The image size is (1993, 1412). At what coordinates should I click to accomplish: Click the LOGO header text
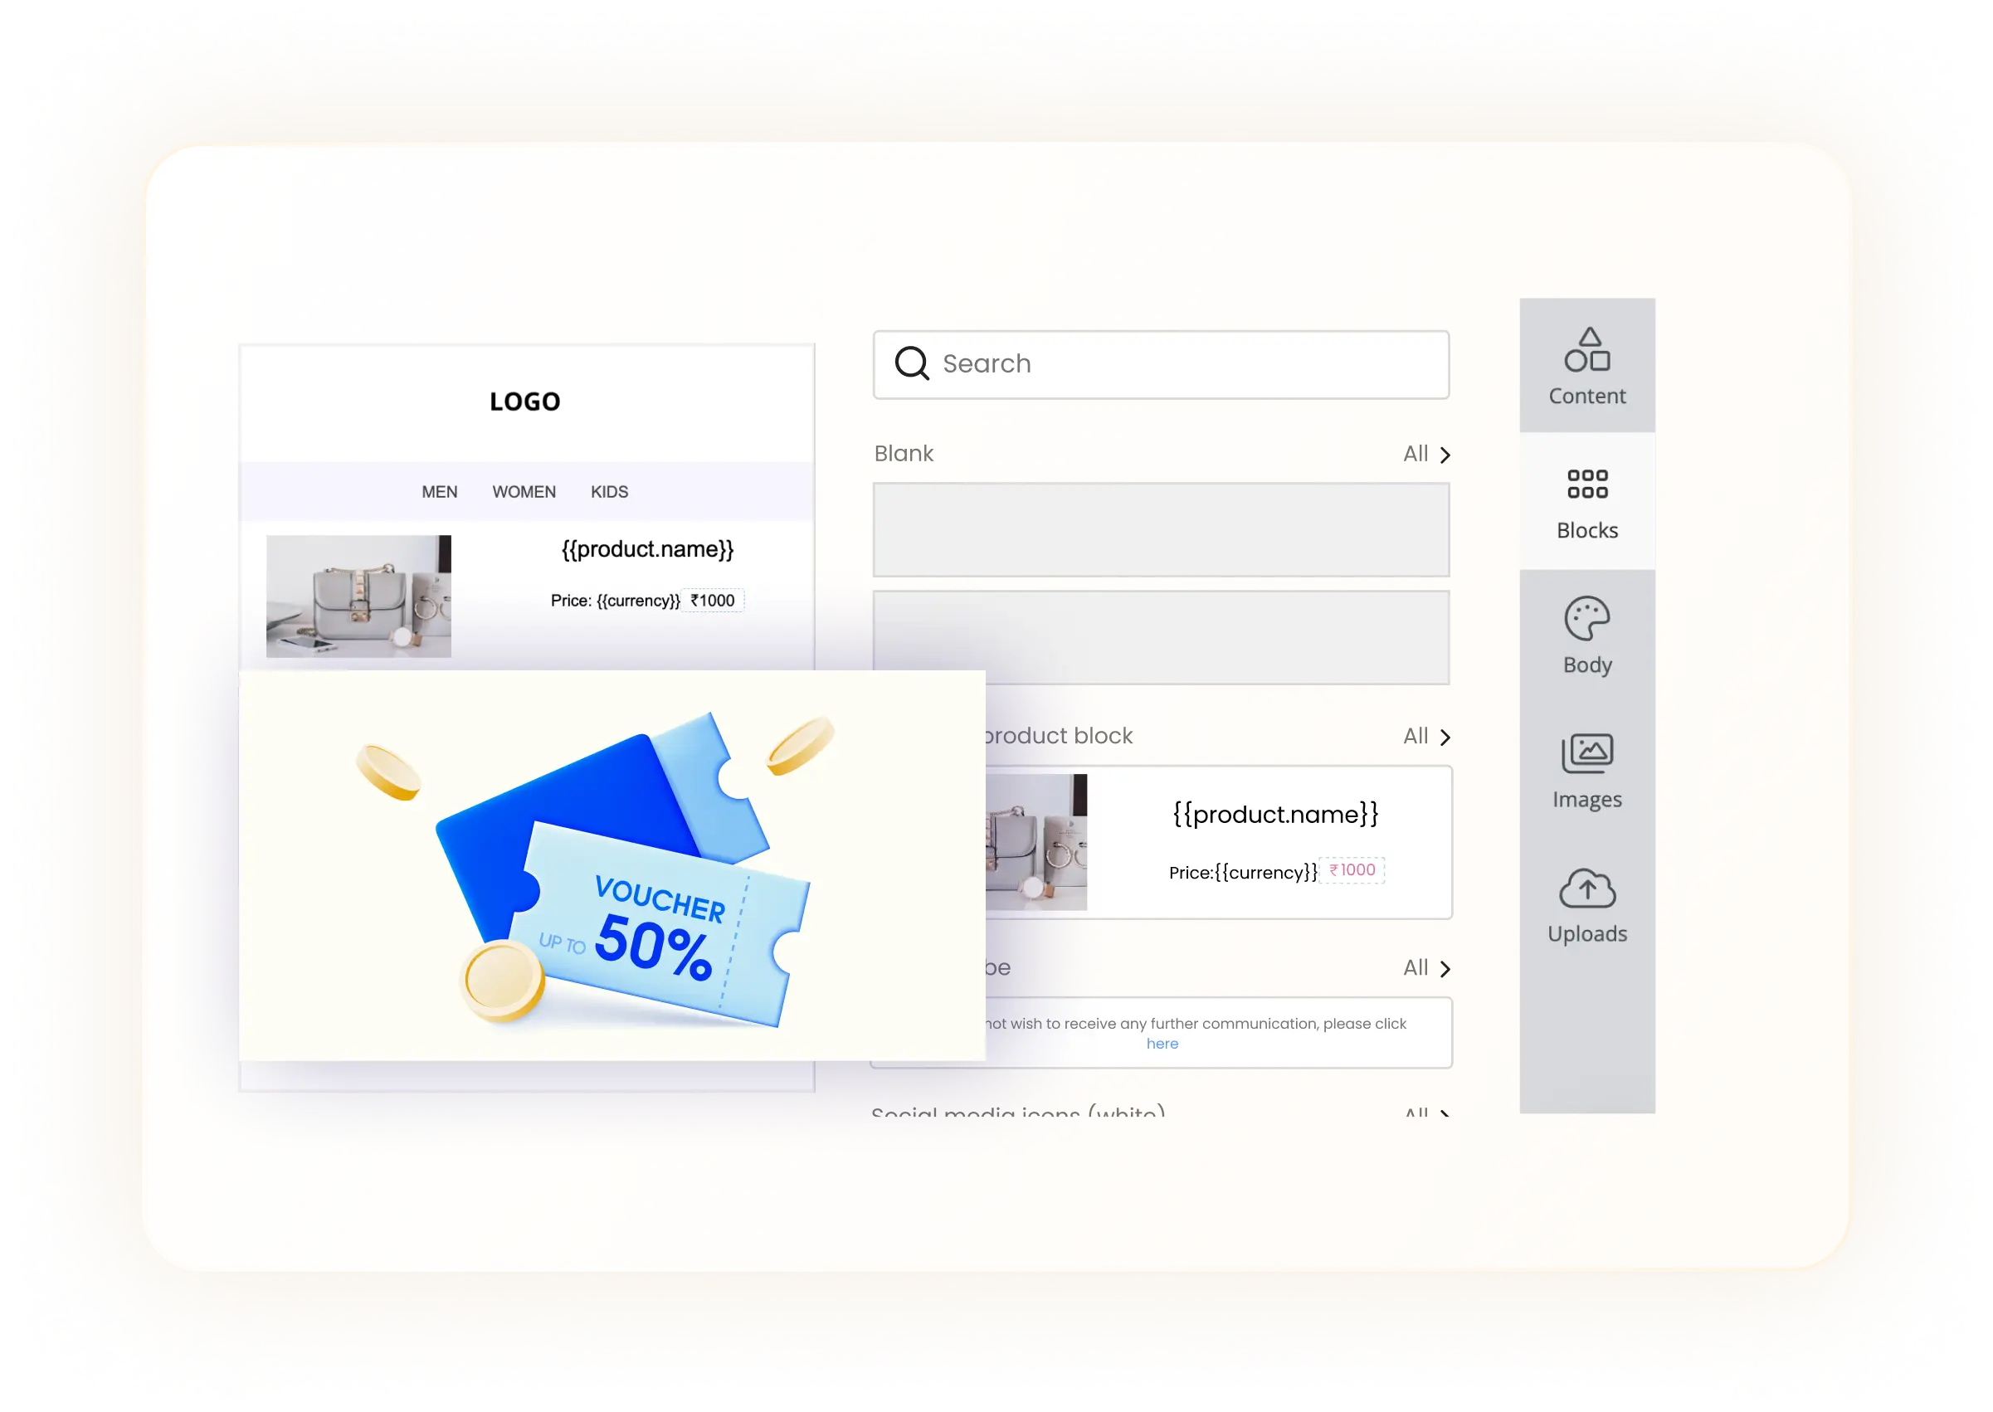(524, 402)
